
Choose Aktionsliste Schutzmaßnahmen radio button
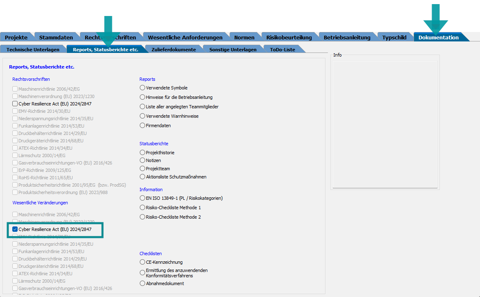143,177
